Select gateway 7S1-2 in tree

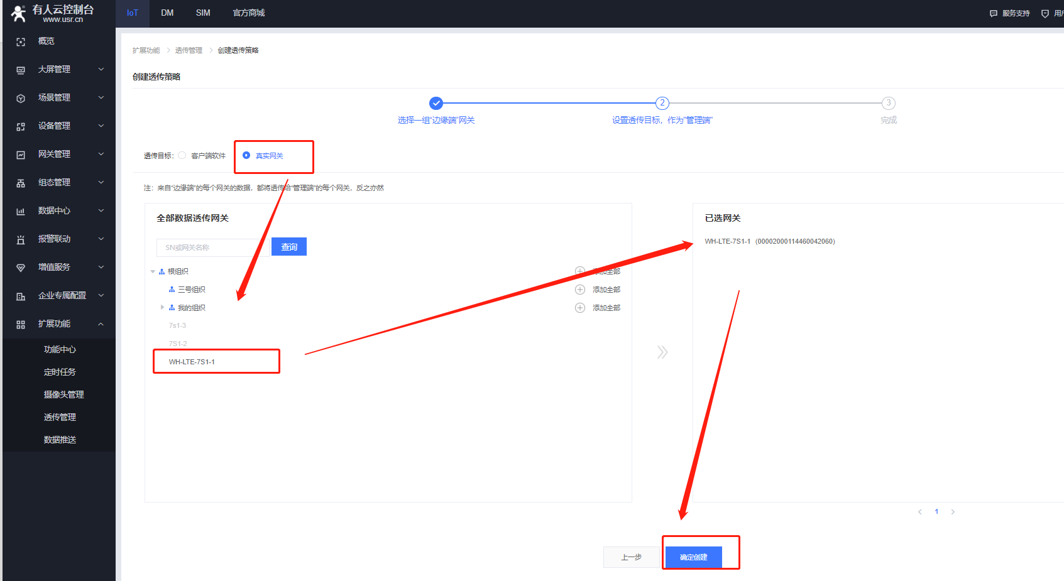178,344
